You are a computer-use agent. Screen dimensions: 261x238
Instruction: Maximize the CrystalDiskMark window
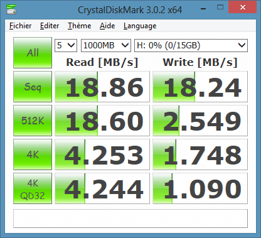point(220,8)
